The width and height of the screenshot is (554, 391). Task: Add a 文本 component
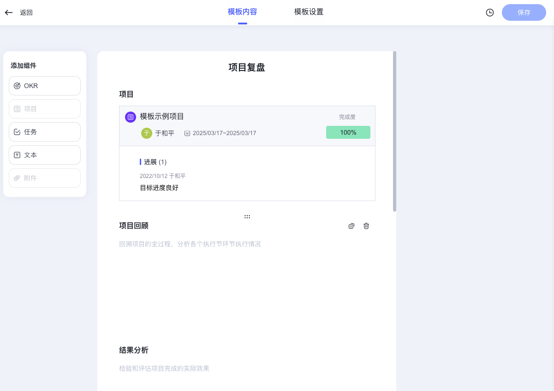45,155
